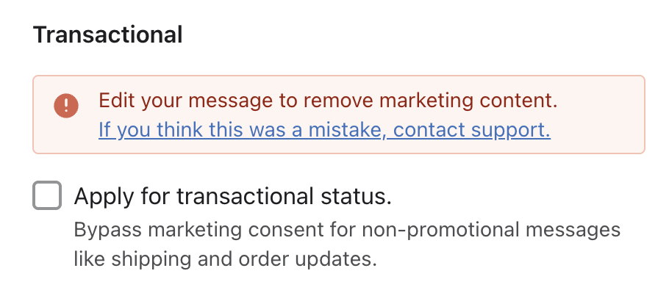
Task: Click the Transactional section heading
Action: tap(108, 35)
